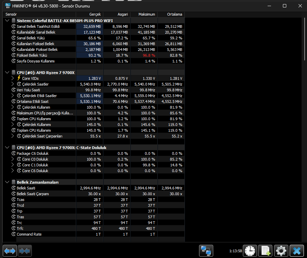Click the Asgari column header
This screenshot has width=307, height=258.
(117, 14)
